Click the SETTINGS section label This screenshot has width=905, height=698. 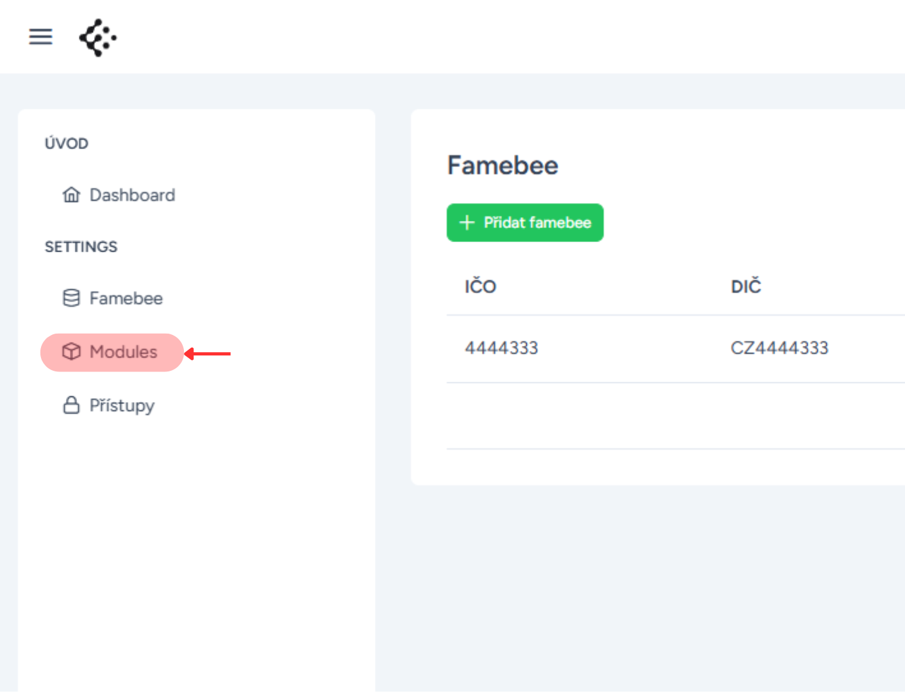81,247
